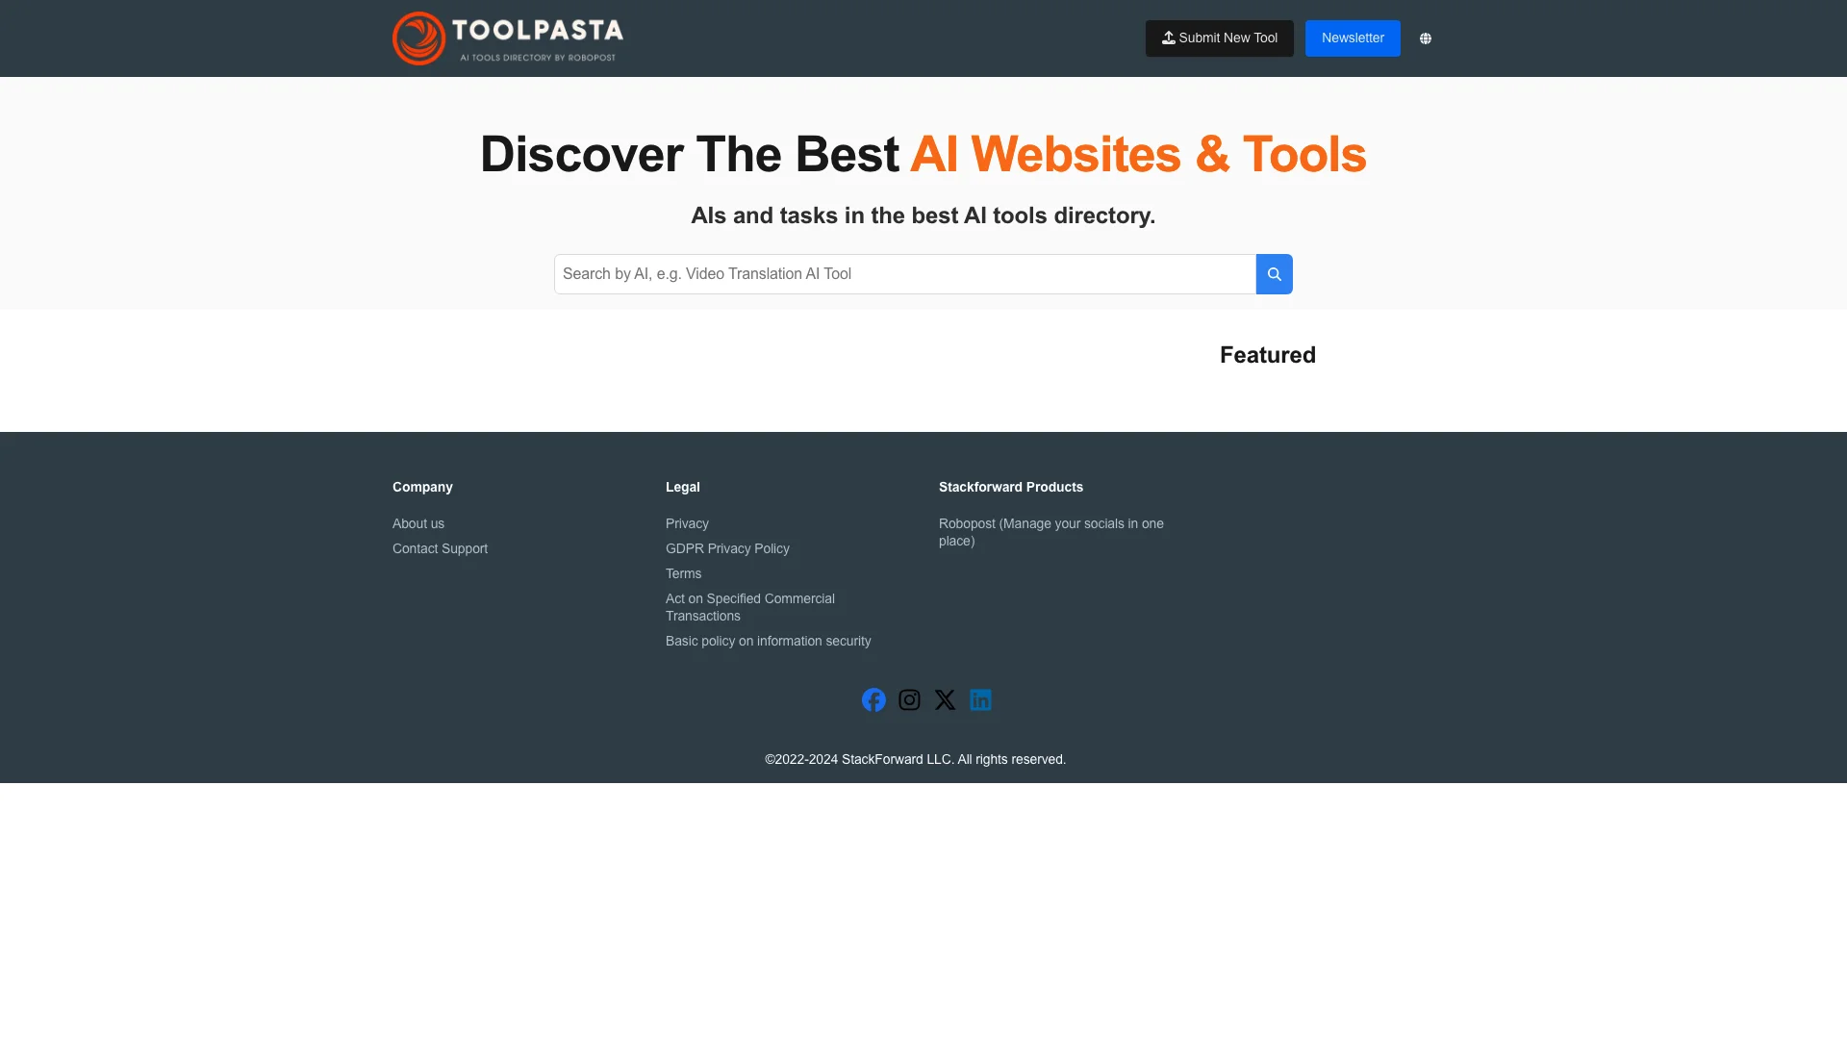Viewport: 1847px width, 1039px height.
Task: Click the Submit New Tool hanger icon
Action: pos(1167,37)
